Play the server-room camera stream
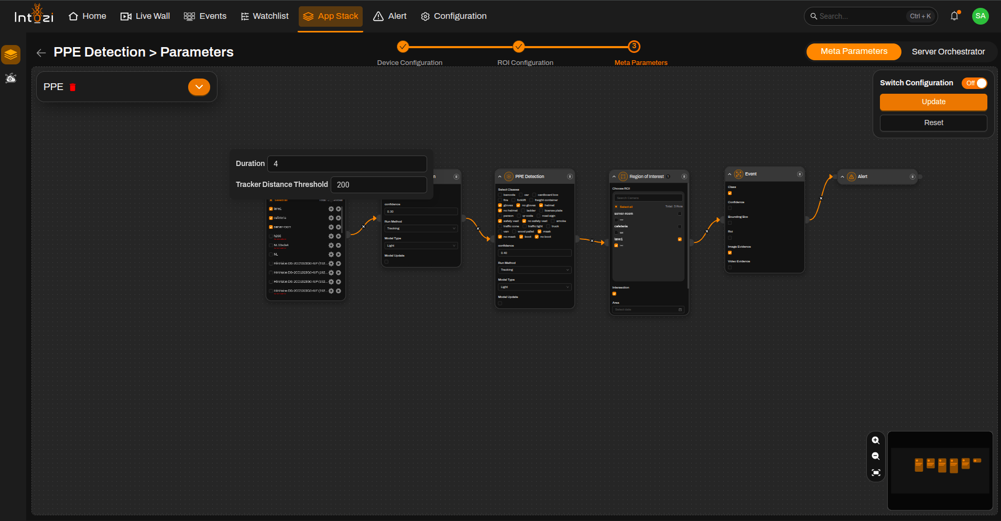 [x=339, y=227]
